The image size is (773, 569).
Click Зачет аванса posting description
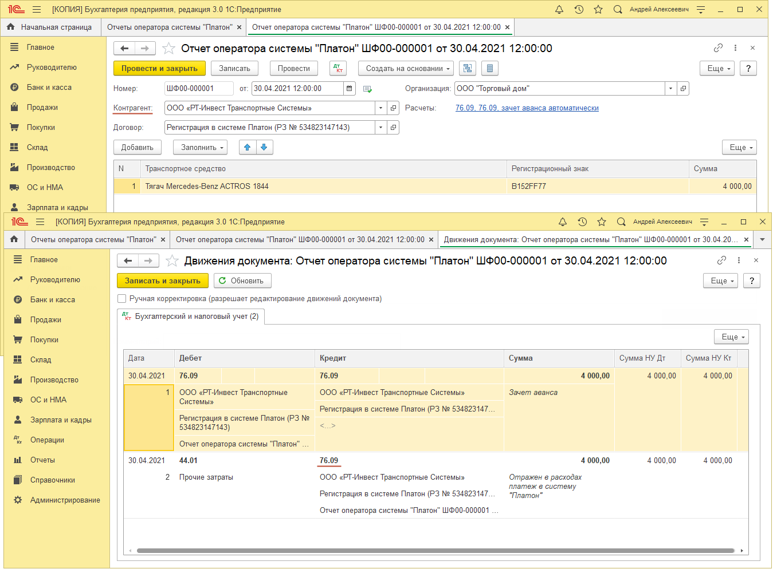[x=533, y=392]
